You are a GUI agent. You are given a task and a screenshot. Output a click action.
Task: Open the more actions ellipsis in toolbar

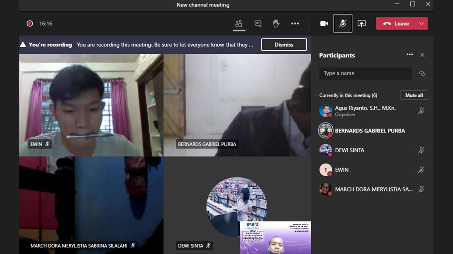tap(295, 24)
